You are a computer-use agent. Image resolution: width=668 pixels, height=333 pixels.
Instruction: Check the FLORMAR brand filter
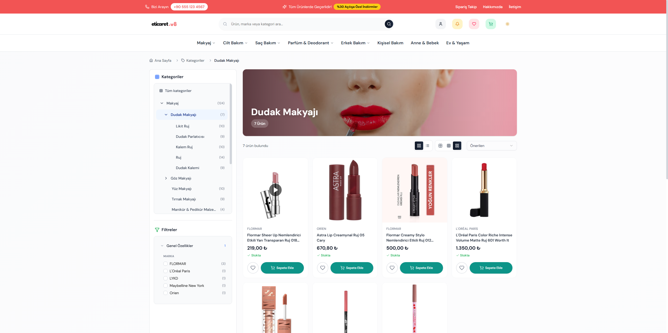tap(165, 264)
